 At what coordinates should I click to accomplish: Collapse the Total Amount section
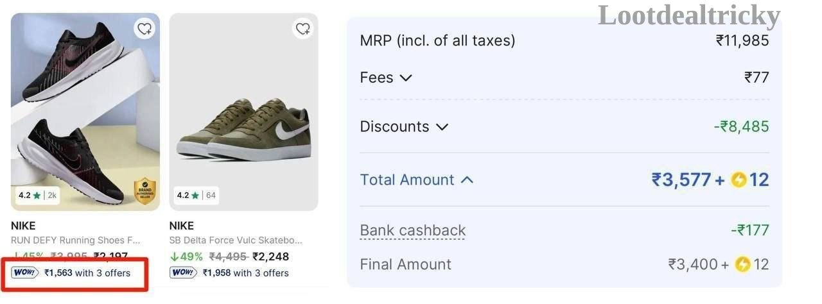[416, 180]
